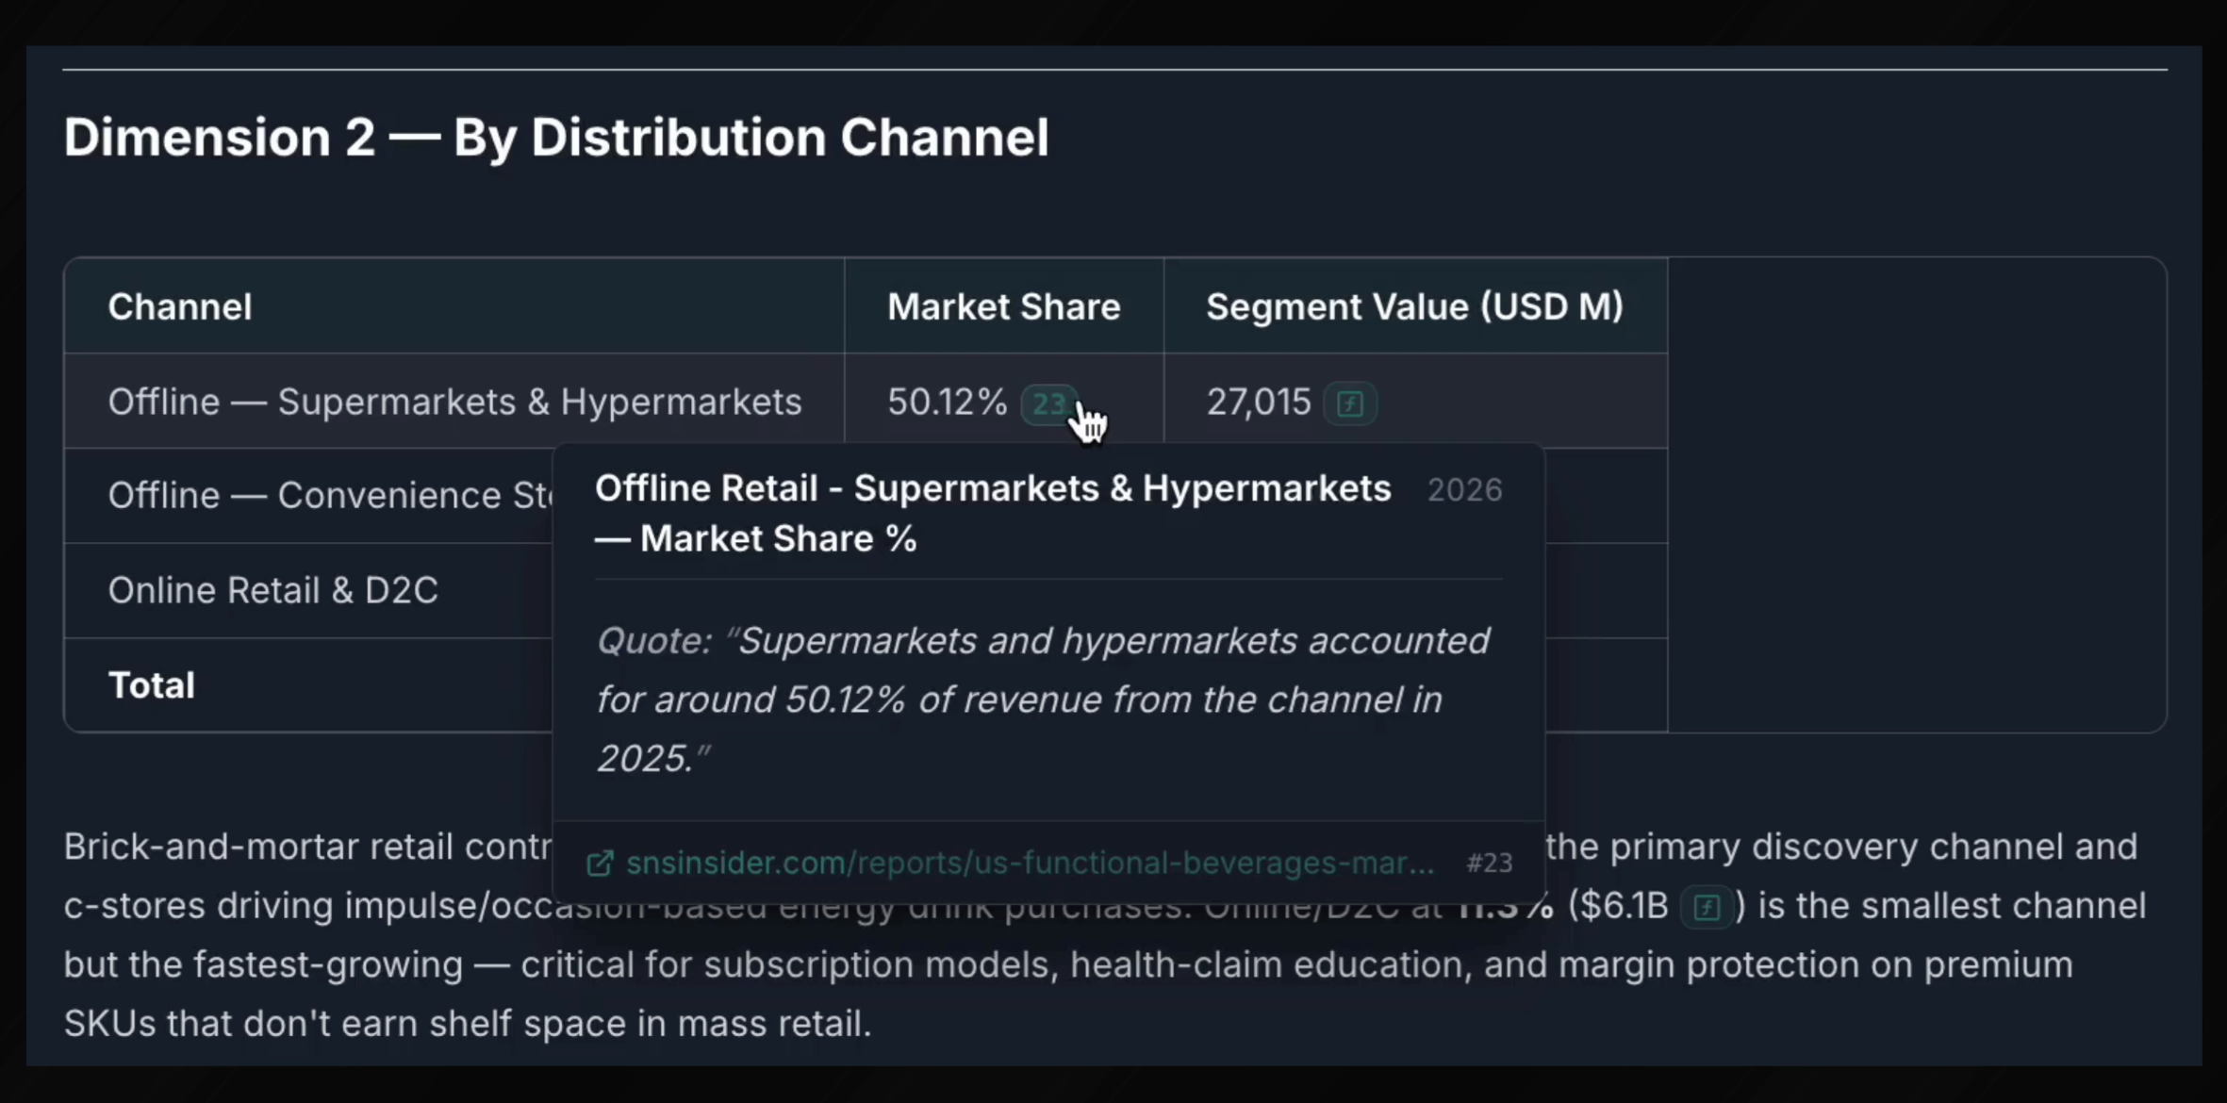
Task: Click the quoted text in the citation popup
Action: tap(1043, 700)
